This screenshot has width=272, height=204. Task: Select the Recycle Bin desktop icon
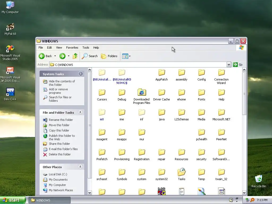tap(259, 181)
